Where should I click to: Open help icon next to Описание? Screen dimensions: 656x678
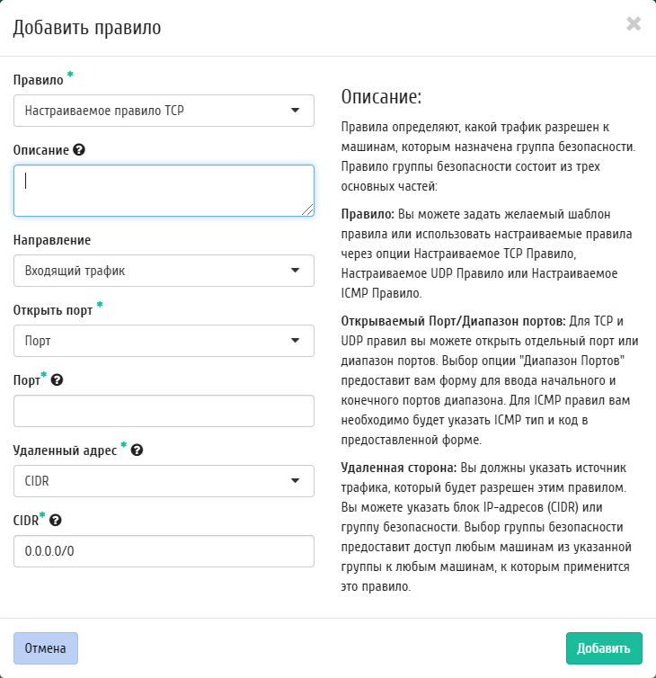(79, 150)
